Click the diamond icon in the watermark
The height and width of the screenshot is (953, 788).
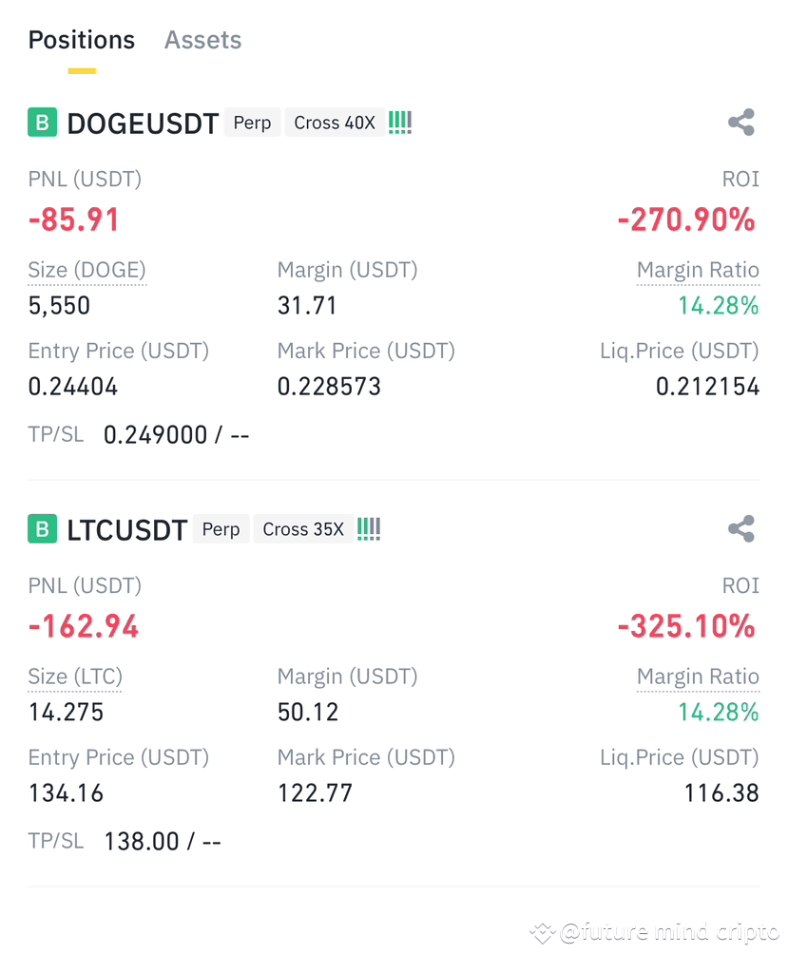click(541, 932)
